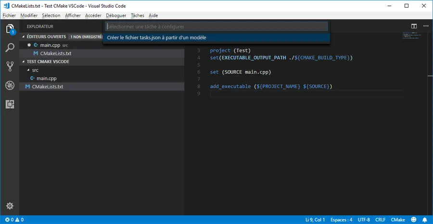This screenshot has width=433, height=224.
Task: Change language mode via CMake indicator
Action: (x=398, y=220)
